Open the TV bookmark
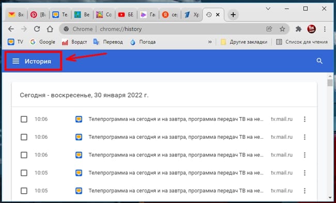336x203 pixels. tap(15, 42)
